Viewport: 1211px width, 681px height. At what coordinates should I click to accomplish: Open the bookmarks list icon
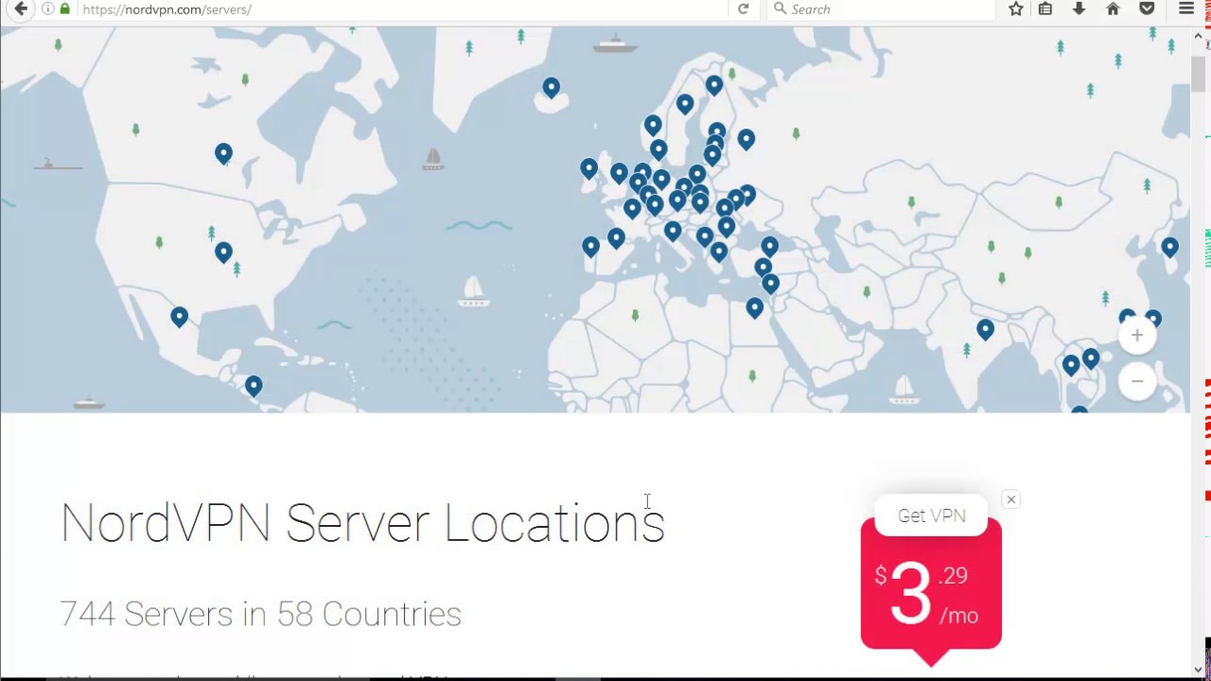point(1045,9)
